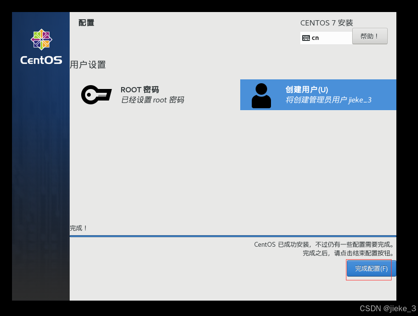Click the 配置 page title
Screen dimensions: 418x316
click(86, 23)
